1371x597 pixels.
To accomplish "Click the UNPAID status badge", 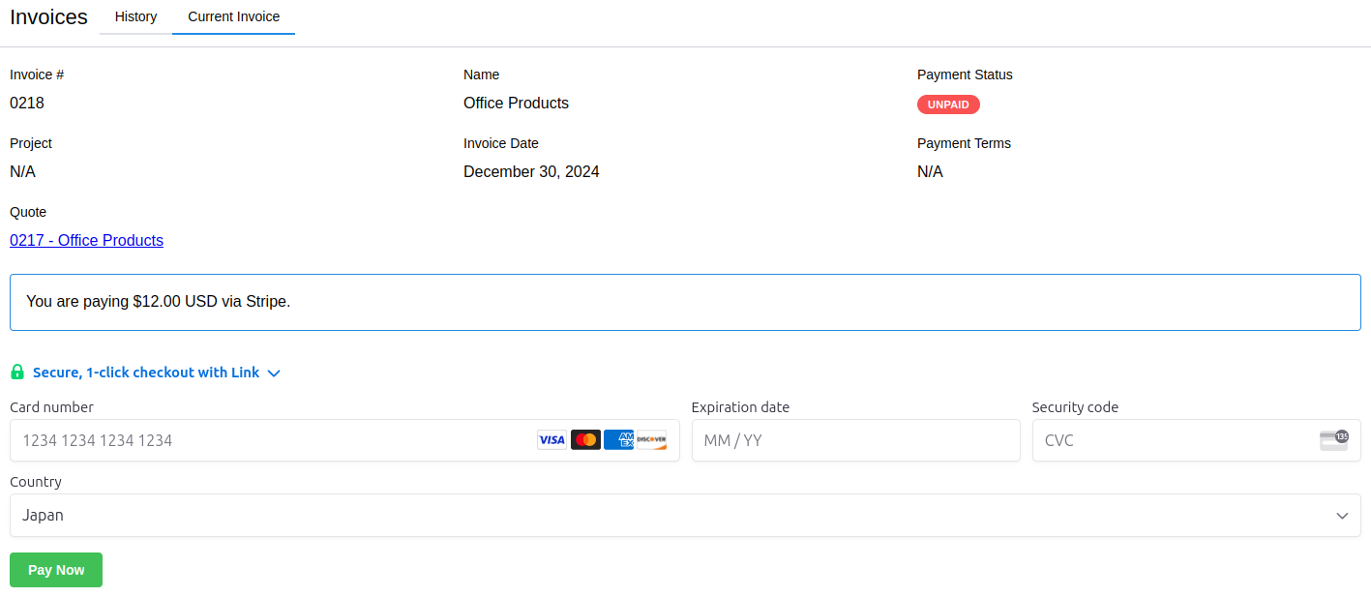I will pos(948,104).
